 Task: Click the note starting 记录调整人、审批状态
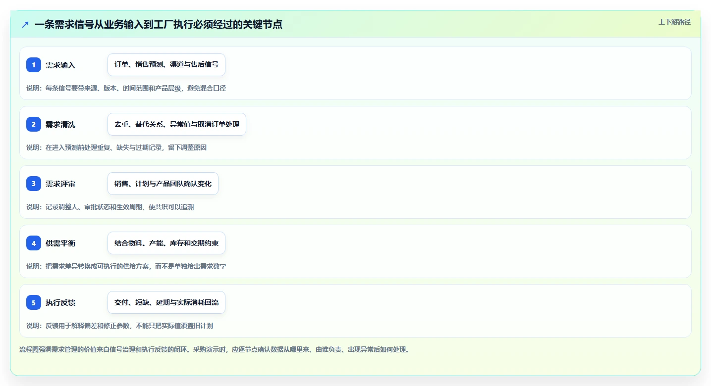pyautogui.click(x=110, y=207)
